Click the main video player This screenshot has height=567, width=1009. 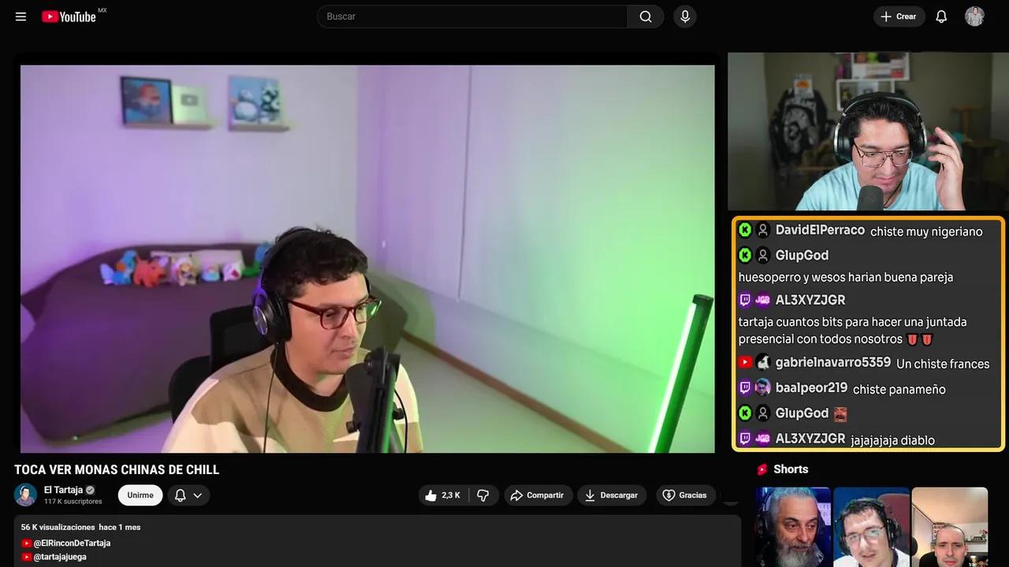pyautogui.click(x=367, y=258)
